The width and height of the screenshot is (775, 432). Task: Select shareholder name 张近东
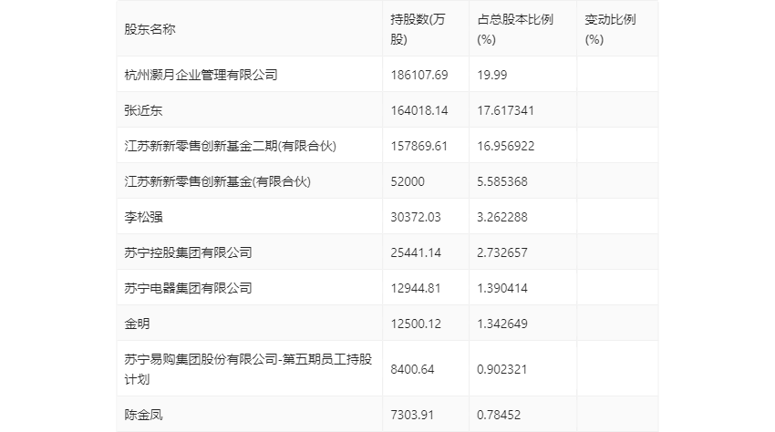[x=143, y=110]
